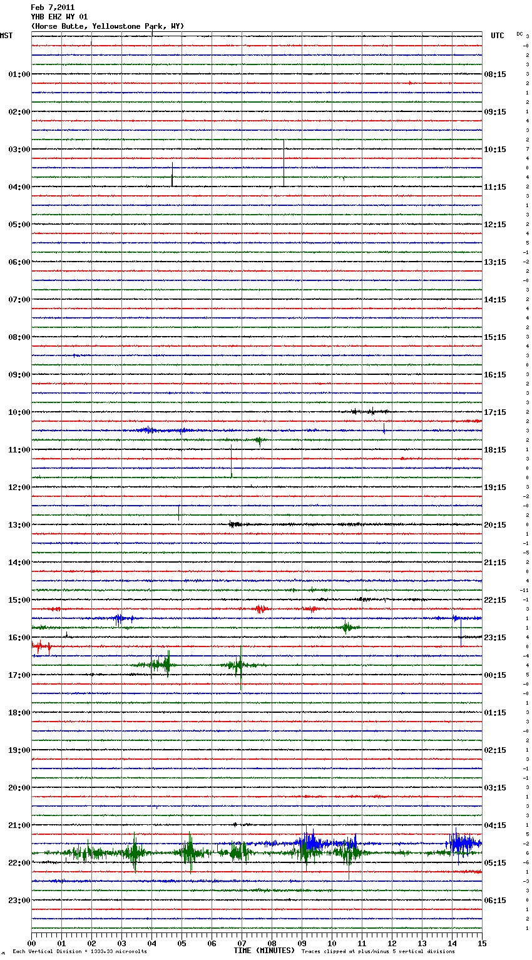
Task: Click the 17:15 UTC time label
Action: pyautogui.click(x=495, y=412)
